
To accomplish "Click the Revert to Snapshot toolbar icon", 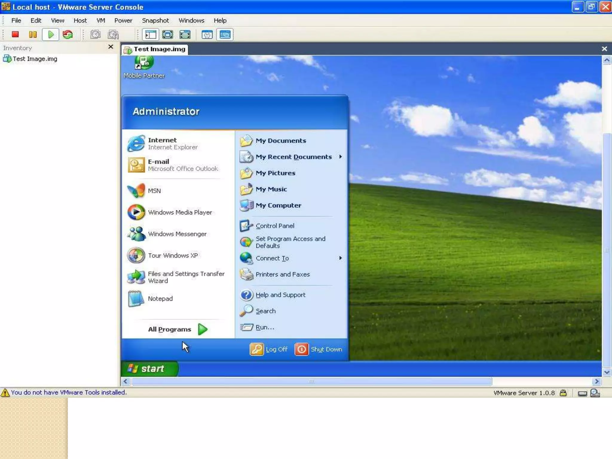I will coord(113,35).
